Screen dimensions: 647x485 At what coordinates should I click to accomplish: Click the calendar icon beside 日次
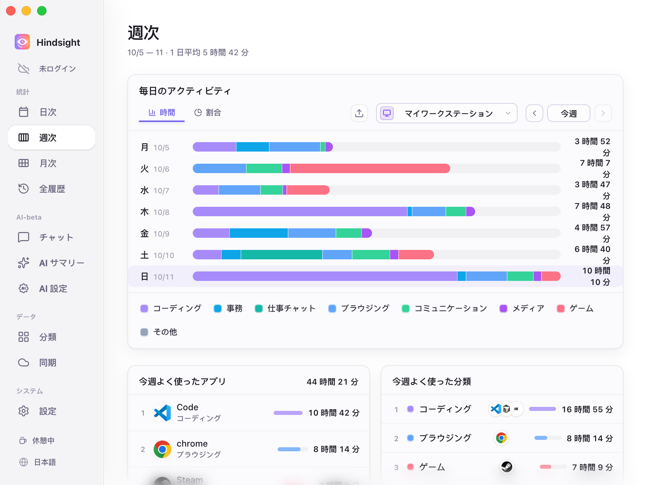click(24, 112)
